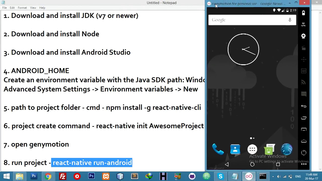
Task: Open VirtualBox cube icon in taskbar
Action: [120, 176]
